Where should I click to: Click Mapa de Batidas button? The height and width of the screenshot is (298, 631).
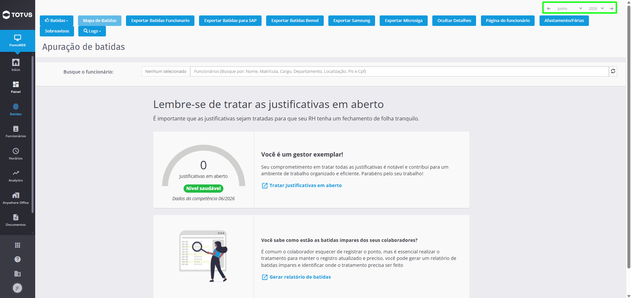tap(100, 20)
